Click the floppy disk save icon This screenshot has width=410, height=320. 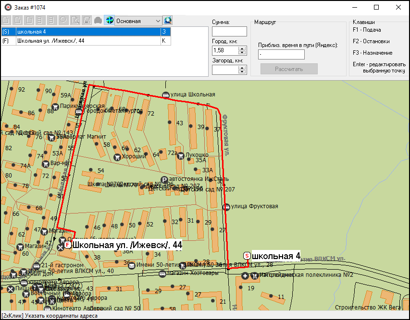click(87, 21)
